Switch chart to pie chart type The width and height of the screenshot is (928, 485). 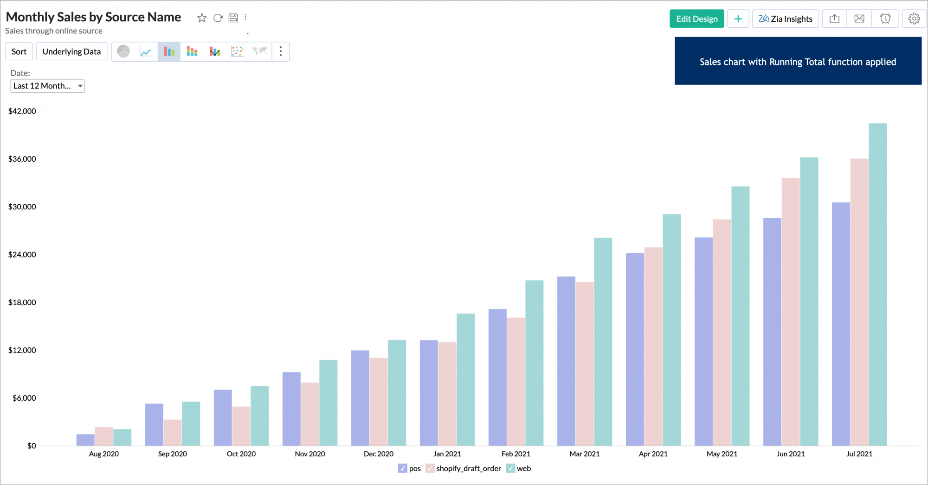(x=123, y=51)
